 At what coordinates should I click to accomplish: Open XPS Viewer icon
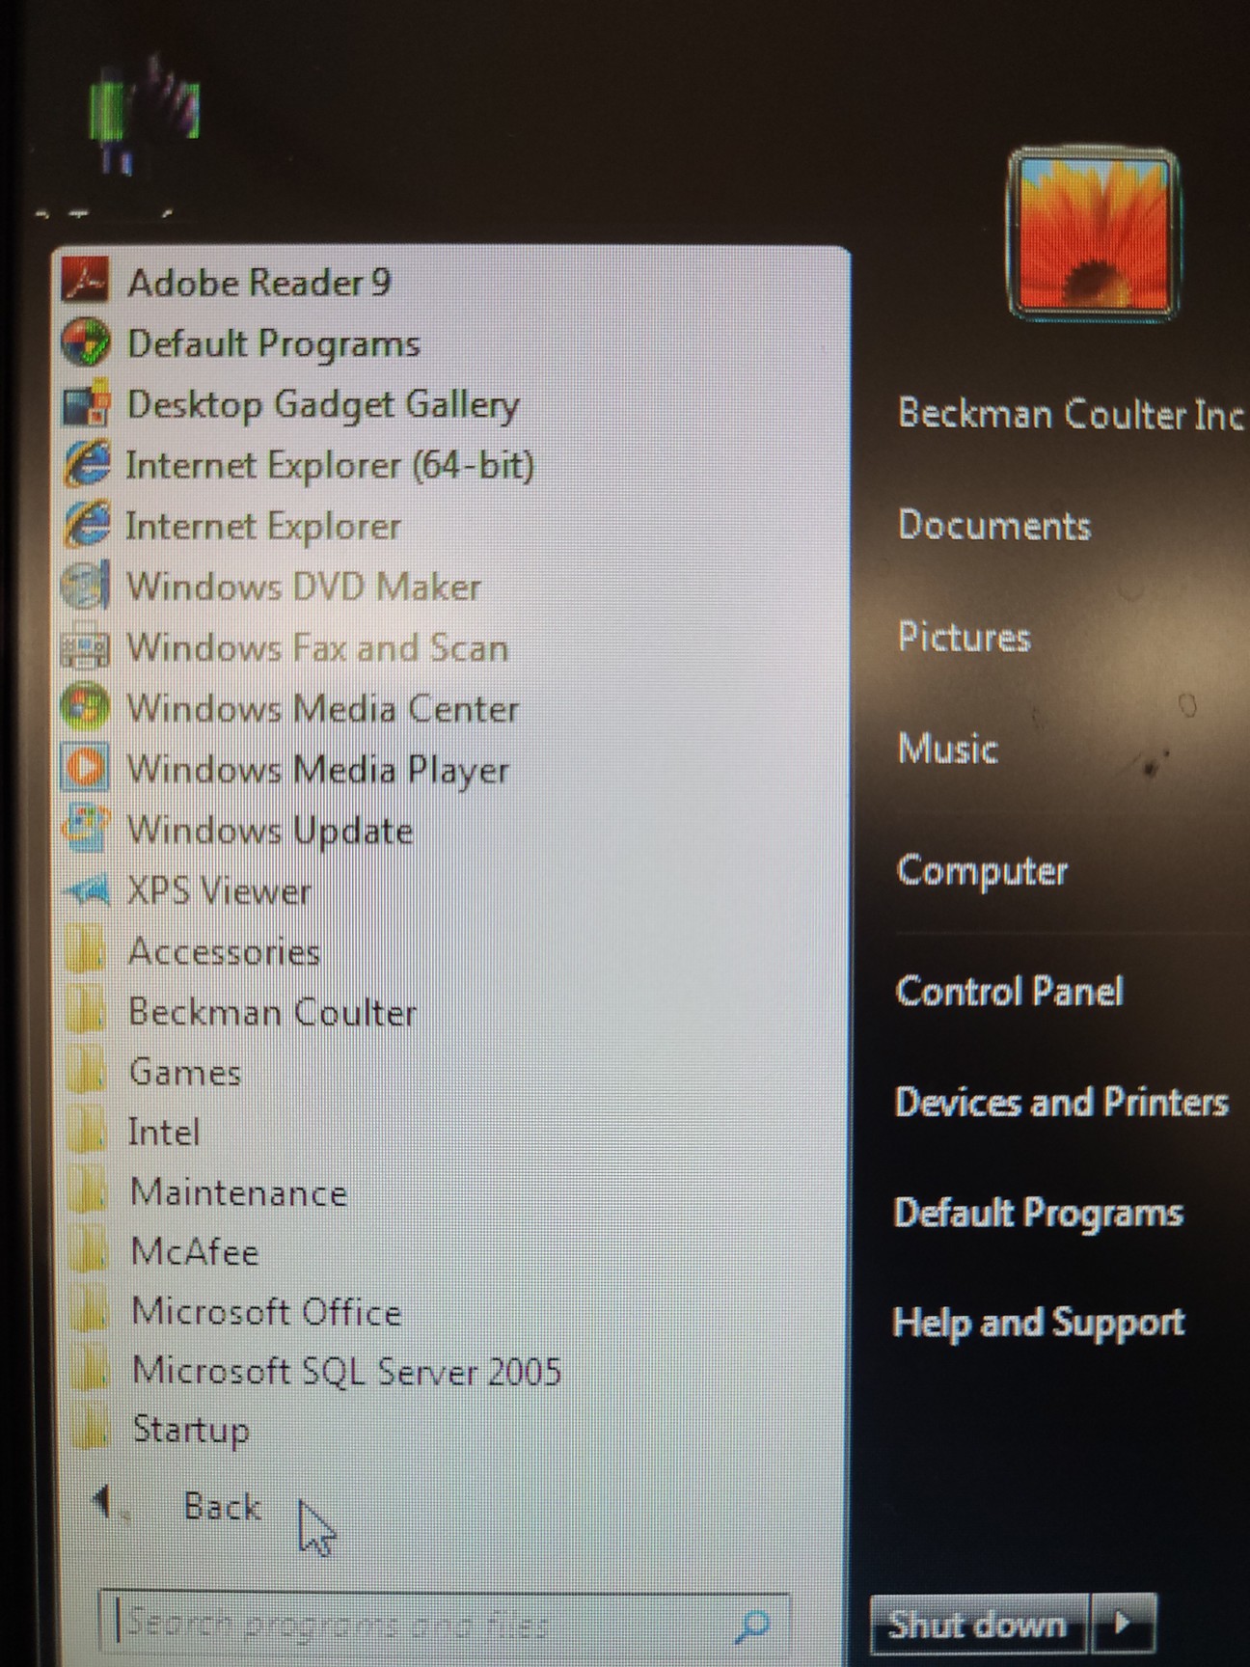(87, 890)
